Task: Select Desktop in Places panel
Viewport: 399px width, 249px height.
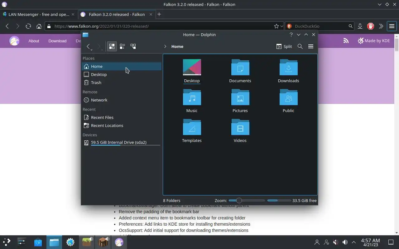Action: (x=122, y=74)
